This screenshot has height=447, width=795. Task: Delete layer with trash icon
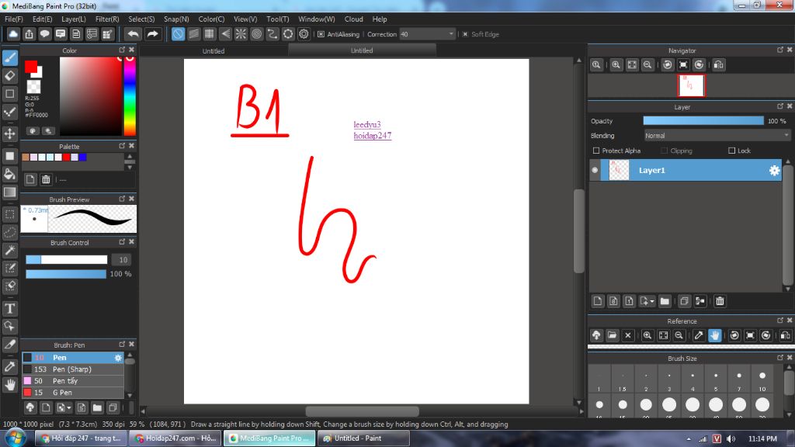[720, 301]
